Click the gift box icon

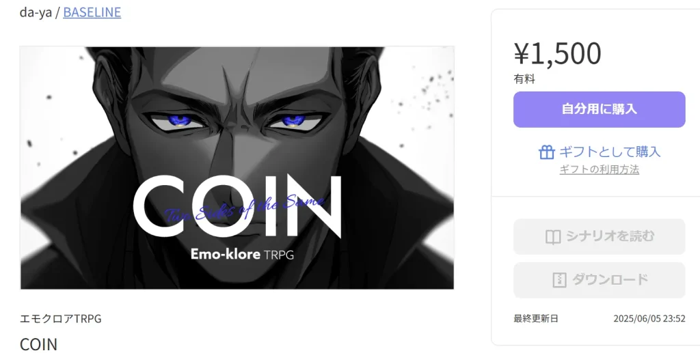point(547,152)
